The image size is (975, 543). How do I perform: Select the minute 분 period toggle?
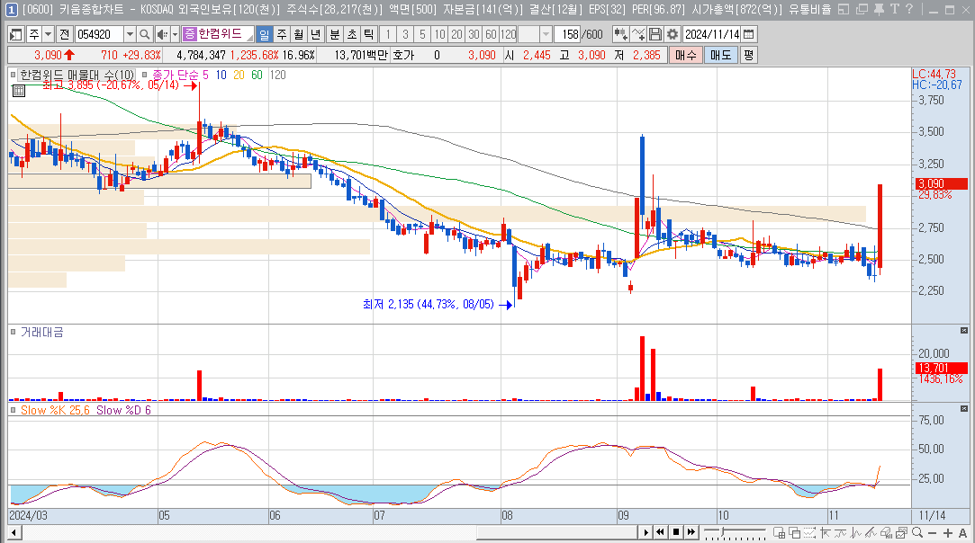point(335,34)
